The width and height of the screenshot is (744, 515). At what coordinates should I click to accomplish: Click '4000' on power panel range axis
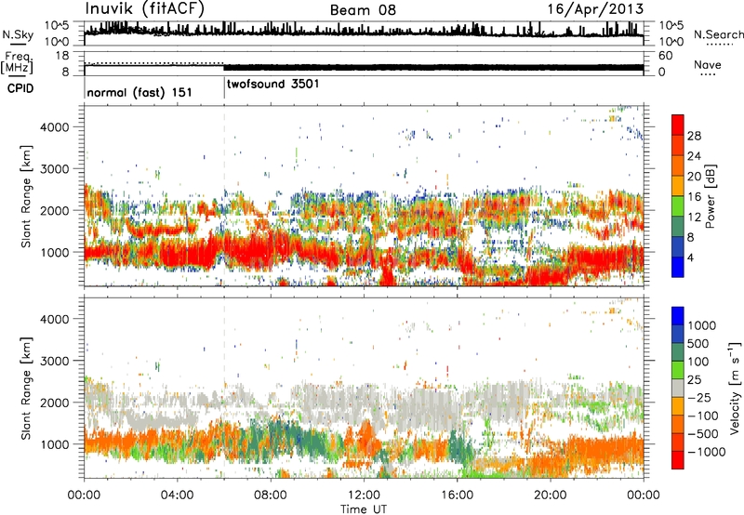coord(54,127)
